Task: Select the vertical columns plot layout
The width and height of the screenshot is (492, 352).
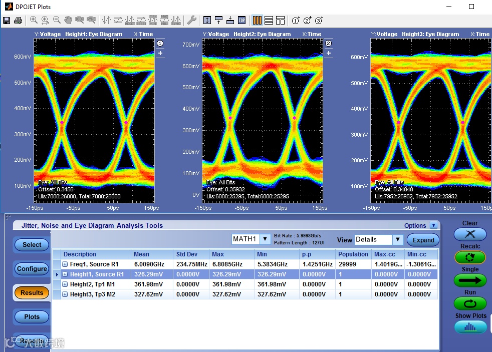Action: (x=257, y=21)
